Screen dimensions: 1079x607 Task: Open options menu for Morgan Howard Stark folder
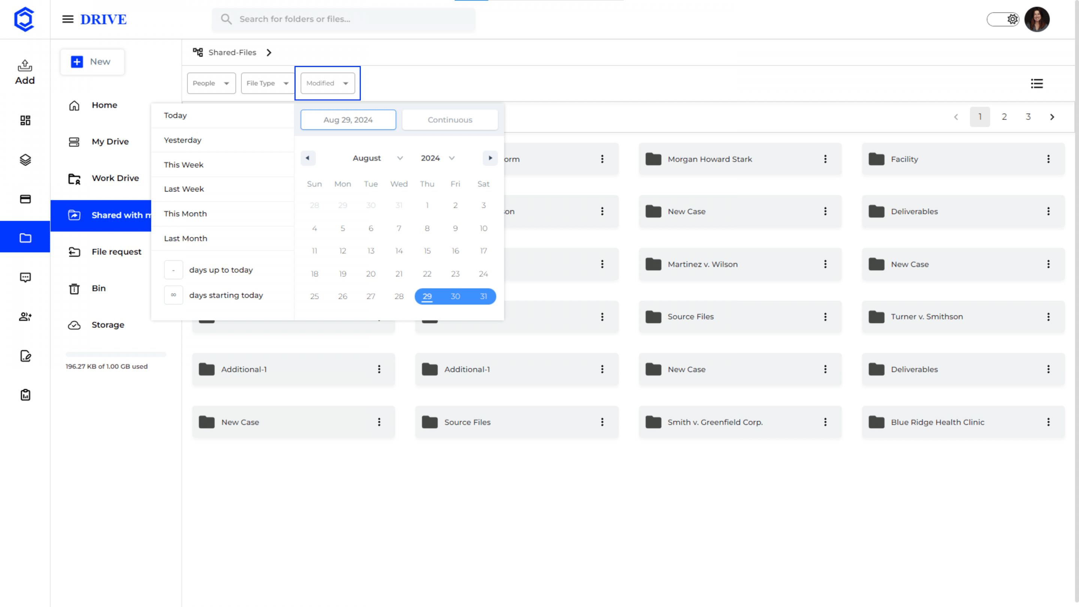coord(825,159)
